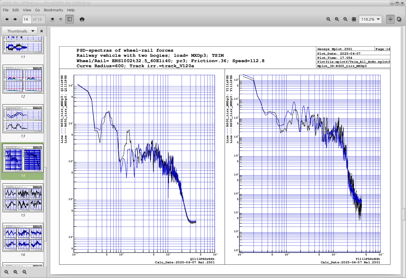Close the sidebar with X button
This screenshot has height=278, width=406.
tap(42, 31)
